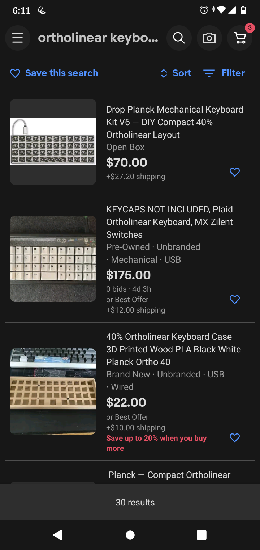Favorite the 3D Printed Keyboard Case
This screenshot has width=260, height=550.
235,438
